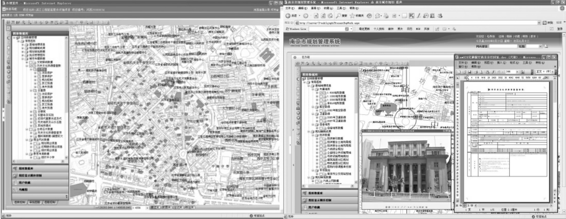566x219 pixels.
Task: Click the 刷新 link in the header
Action: [x=509, y=36]
